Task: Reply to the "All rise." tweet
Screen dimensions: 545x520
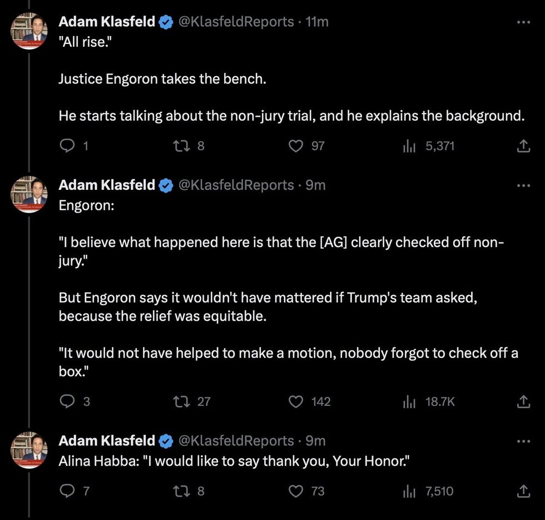Action: (x=67, y=146)
